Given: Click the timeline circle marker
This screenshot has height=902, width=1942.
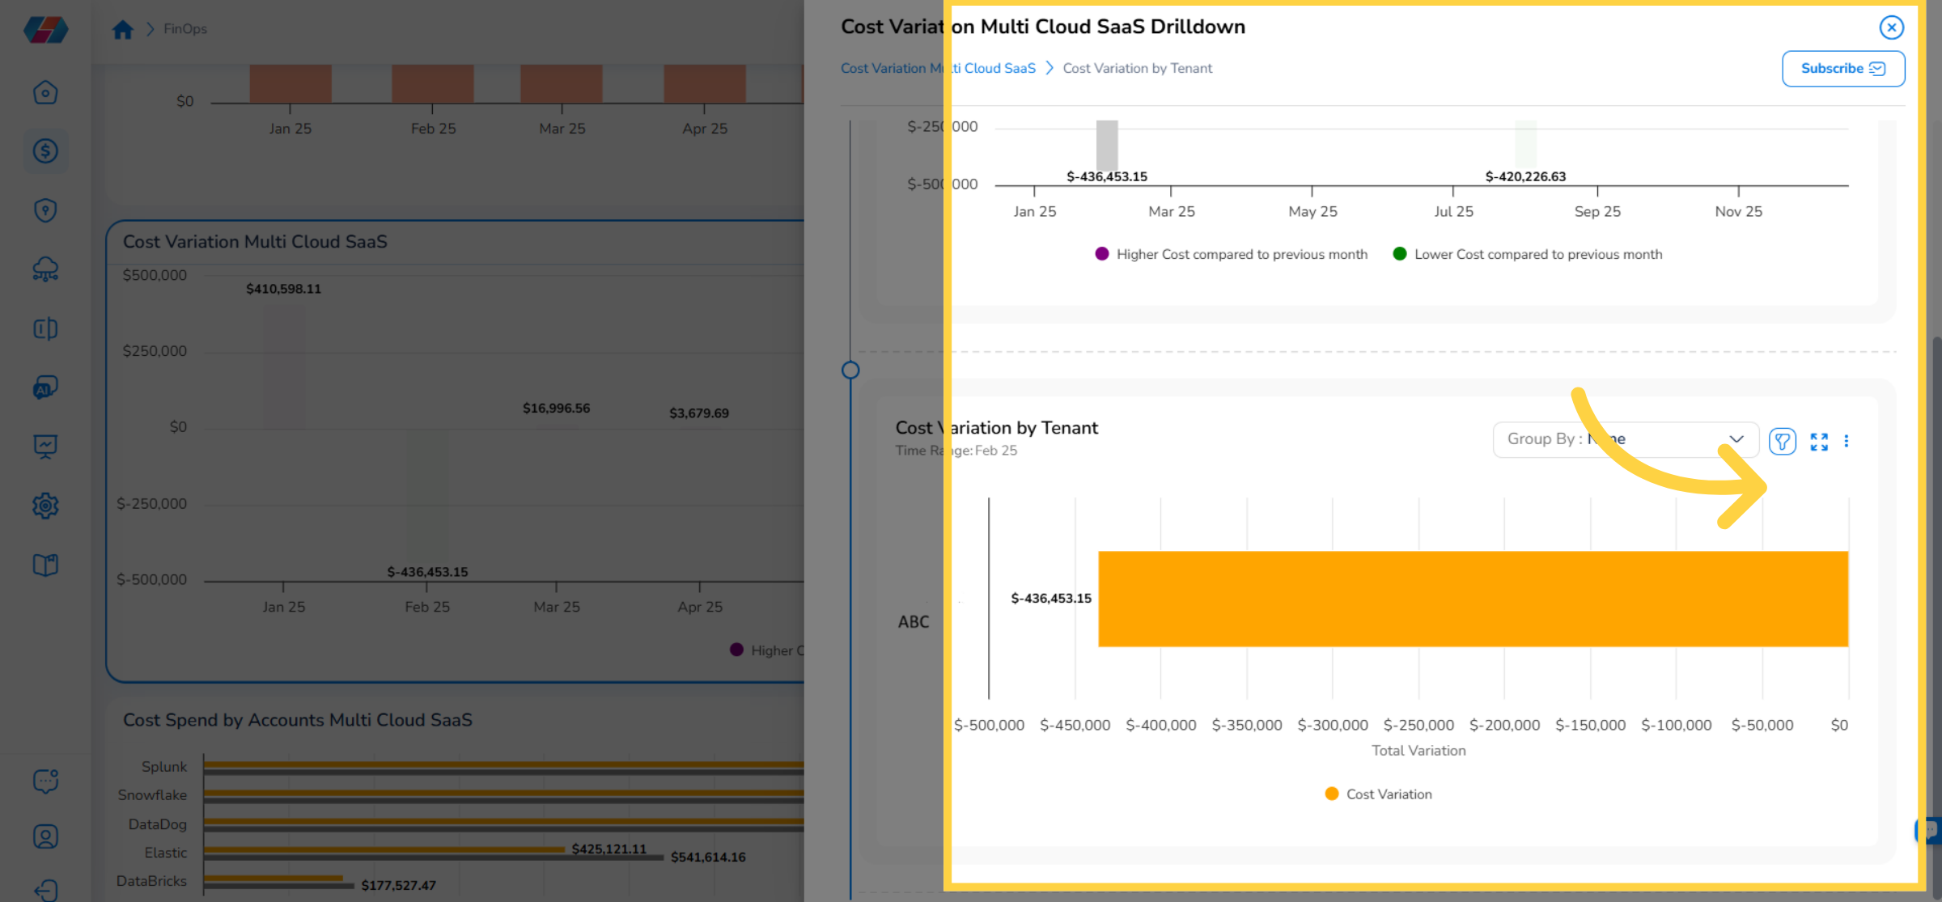Looking at the screenshot, I should tap(850, 371).
